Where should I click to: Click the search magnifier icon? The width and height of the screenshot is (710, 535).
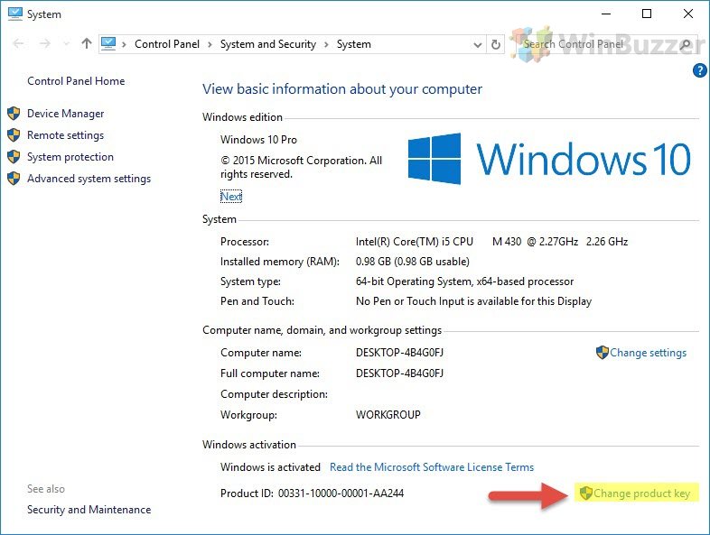685,44
